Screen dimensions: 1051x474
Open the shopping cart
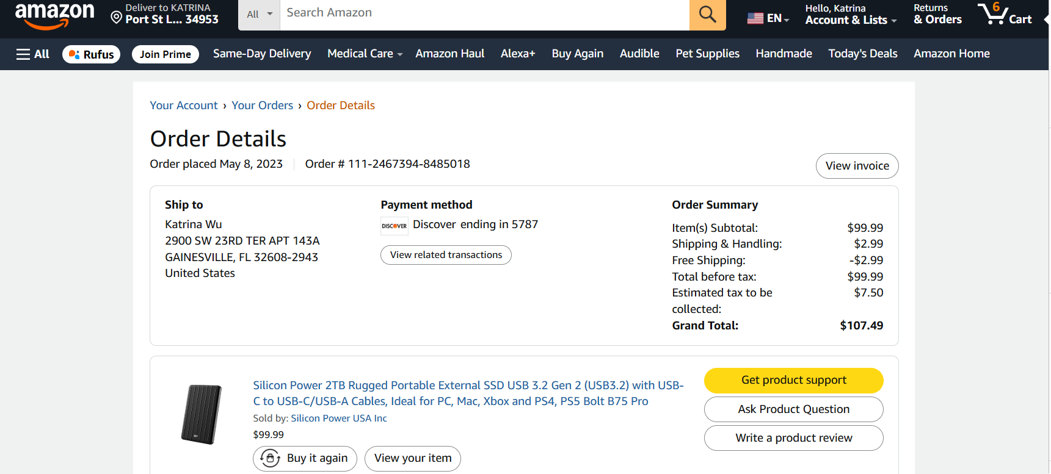(x=1005, y=14)
